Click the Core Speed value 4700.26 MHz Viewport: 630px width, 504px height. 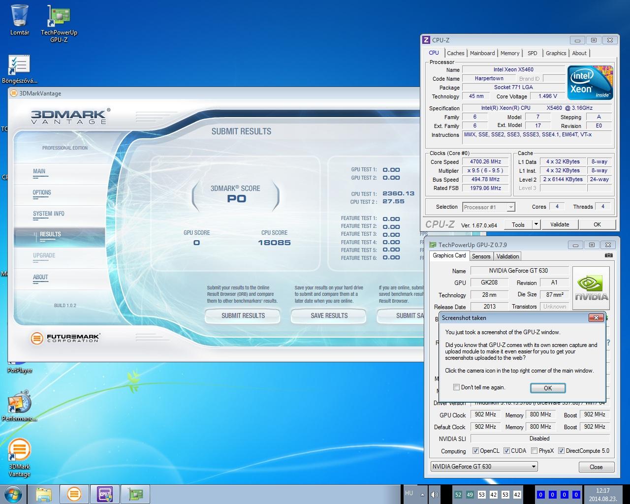tap(486, 162)
